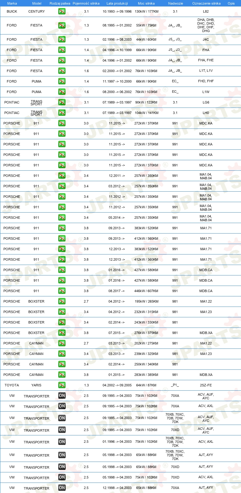
Task: Click the PB icon in Pontiac LG6 row
Action: [62, 102]
